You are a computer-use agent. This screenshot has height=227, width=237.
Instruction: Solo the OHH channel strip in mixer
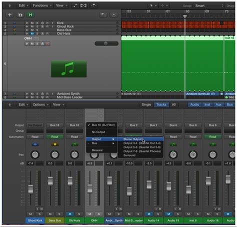point(99,214)
